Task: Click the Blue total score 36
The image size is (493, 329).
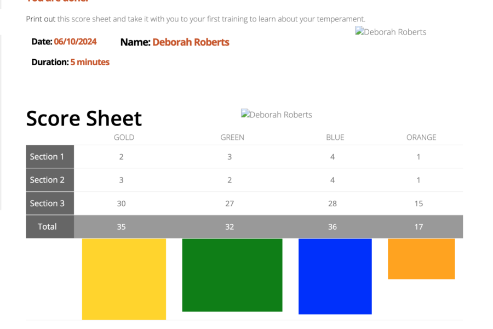Action: [x=333, y=226]
